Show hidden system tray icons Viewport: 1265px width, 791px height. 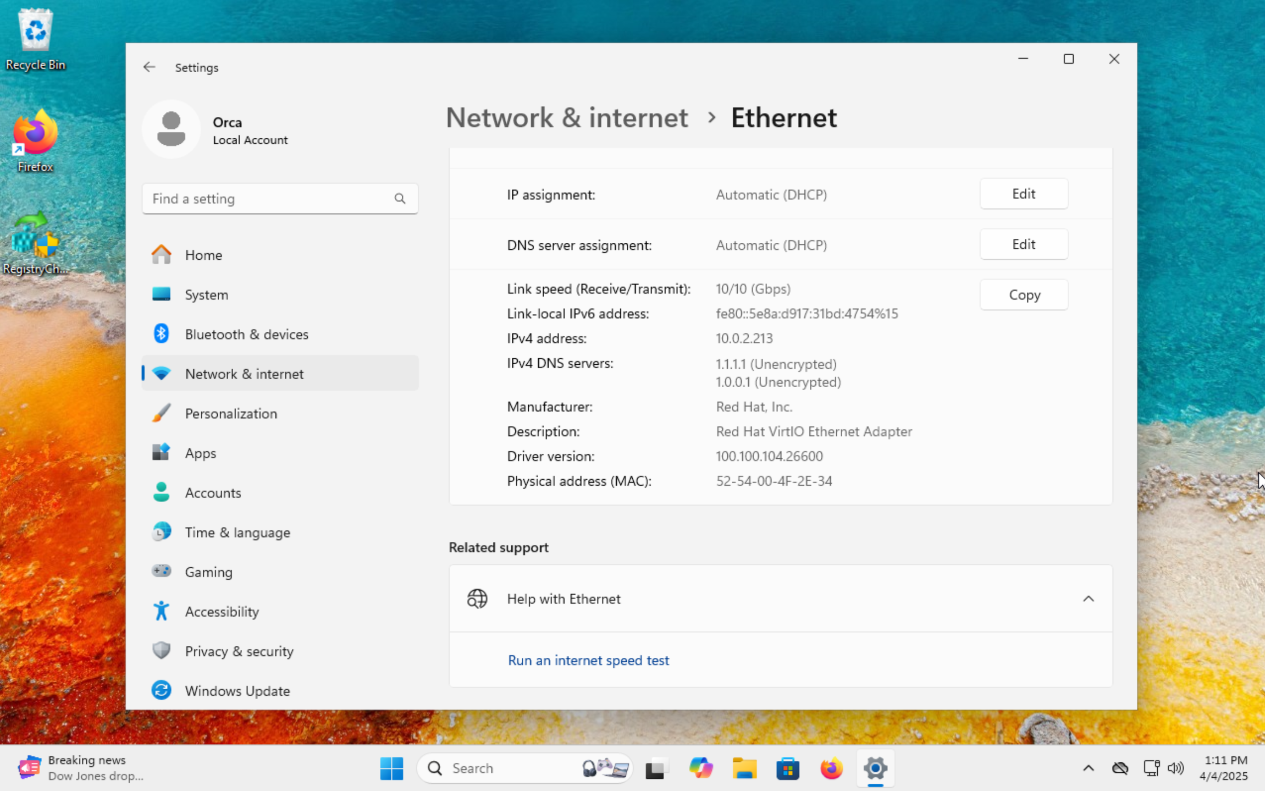1088,768
